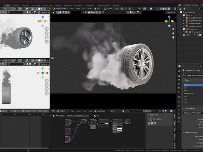Open the View Layer properties tab
The width and height of the screenshot is (203, 152).
[179, 84]
